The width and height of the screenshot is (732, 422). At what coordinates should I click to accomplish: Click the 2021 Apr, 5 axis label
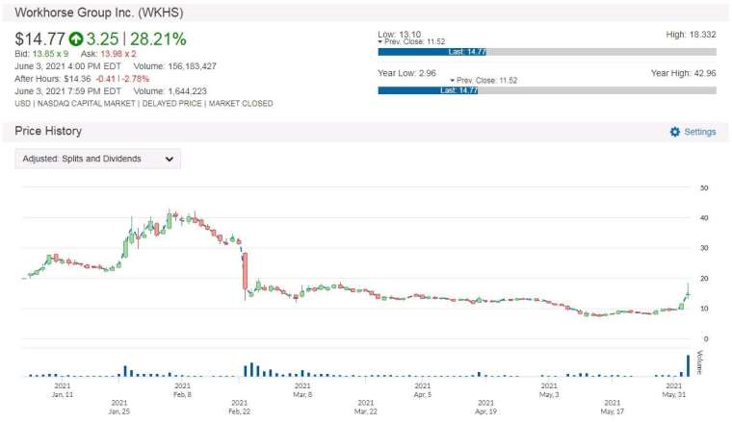click(x=423, y=390)
